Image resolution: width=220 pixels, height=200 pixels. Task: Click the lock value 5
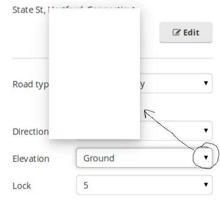tap(86, 186)
